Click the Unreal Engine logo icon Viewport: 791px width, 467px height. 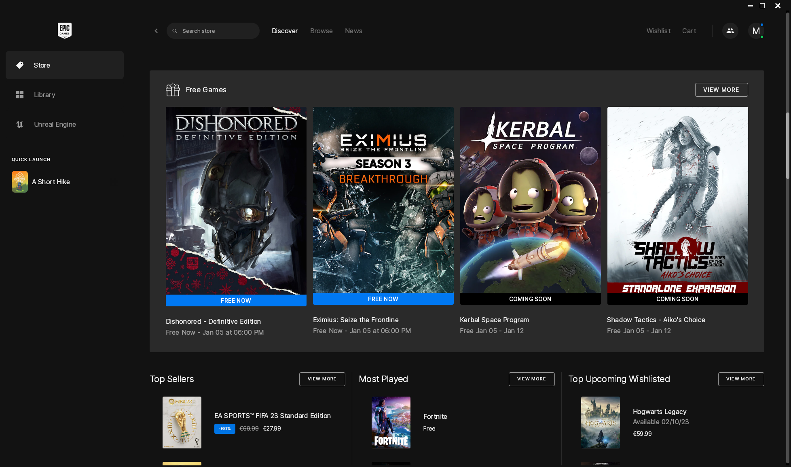(x=20, y=124)
